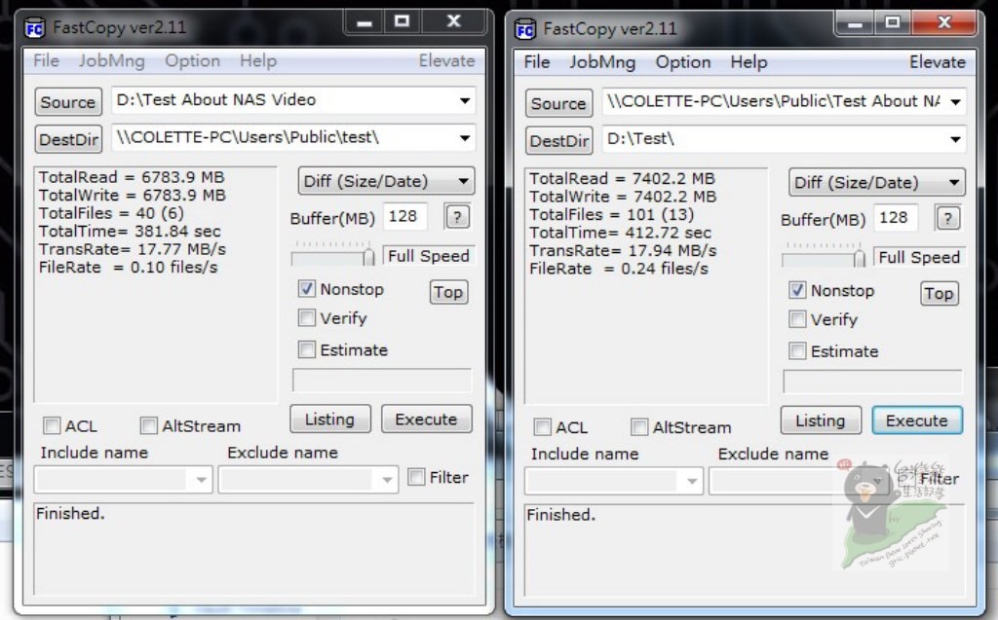Click the Source button in right window
Image resolution: width=998 pixels, height=620 pixels.
(x=558, y=103)
